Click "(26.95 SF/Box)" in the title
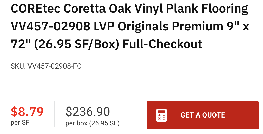This screenshot has width=263, height=134. pyautogui.click(x=77, y=44)
